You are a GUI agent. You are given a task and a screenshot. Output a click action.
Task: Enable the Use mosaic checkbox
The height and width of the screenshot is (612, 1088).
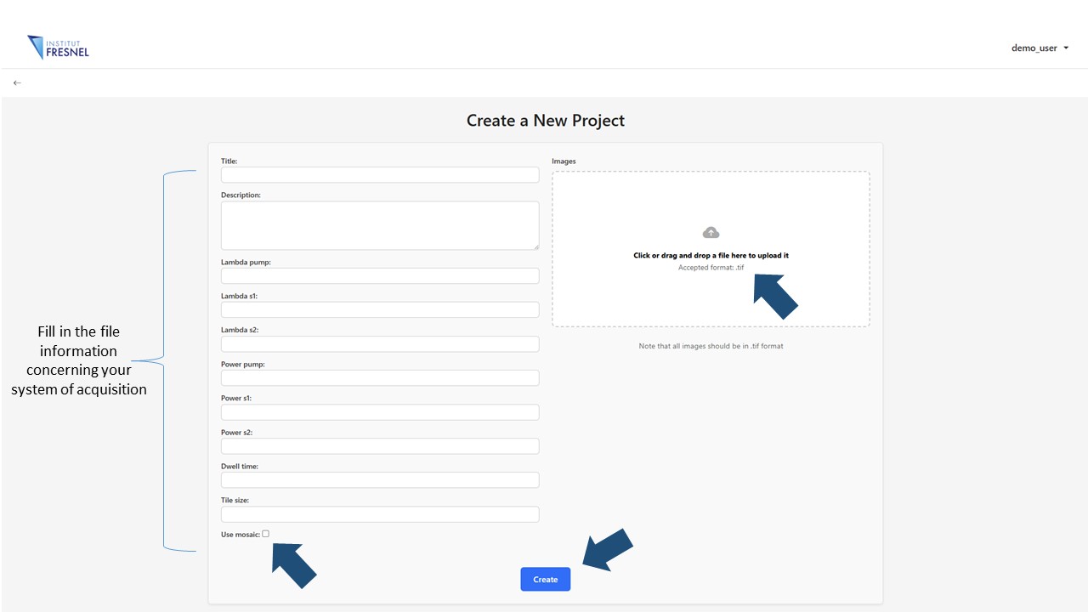tap(265, 533)
